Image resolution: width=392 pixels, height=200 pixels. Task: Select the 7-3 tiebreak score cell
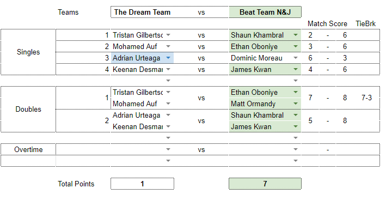coord(366,98)
